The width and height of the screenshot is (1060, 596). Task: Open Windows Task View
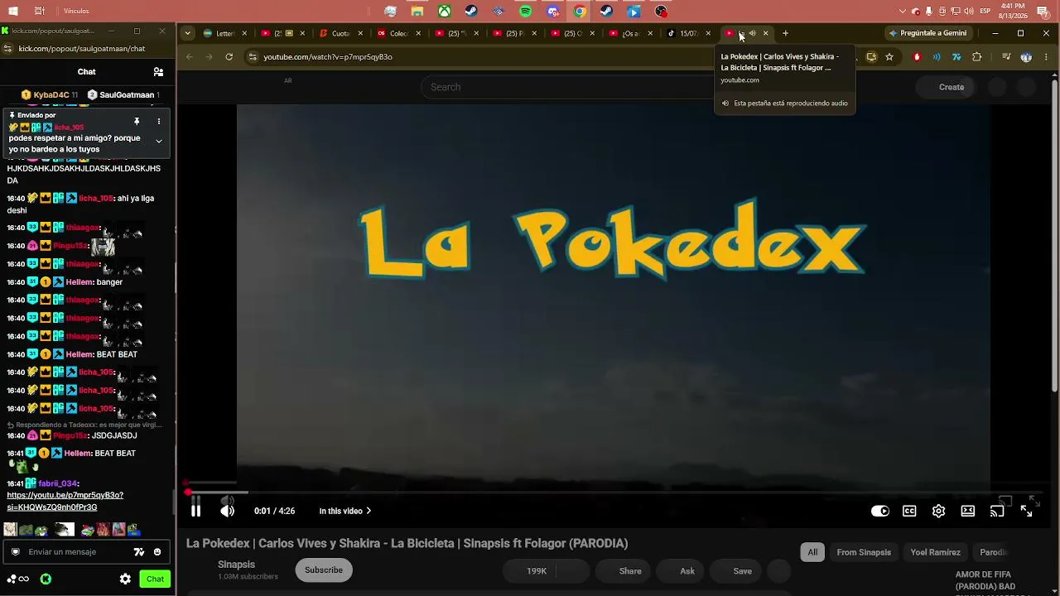(x=40, y=11)
